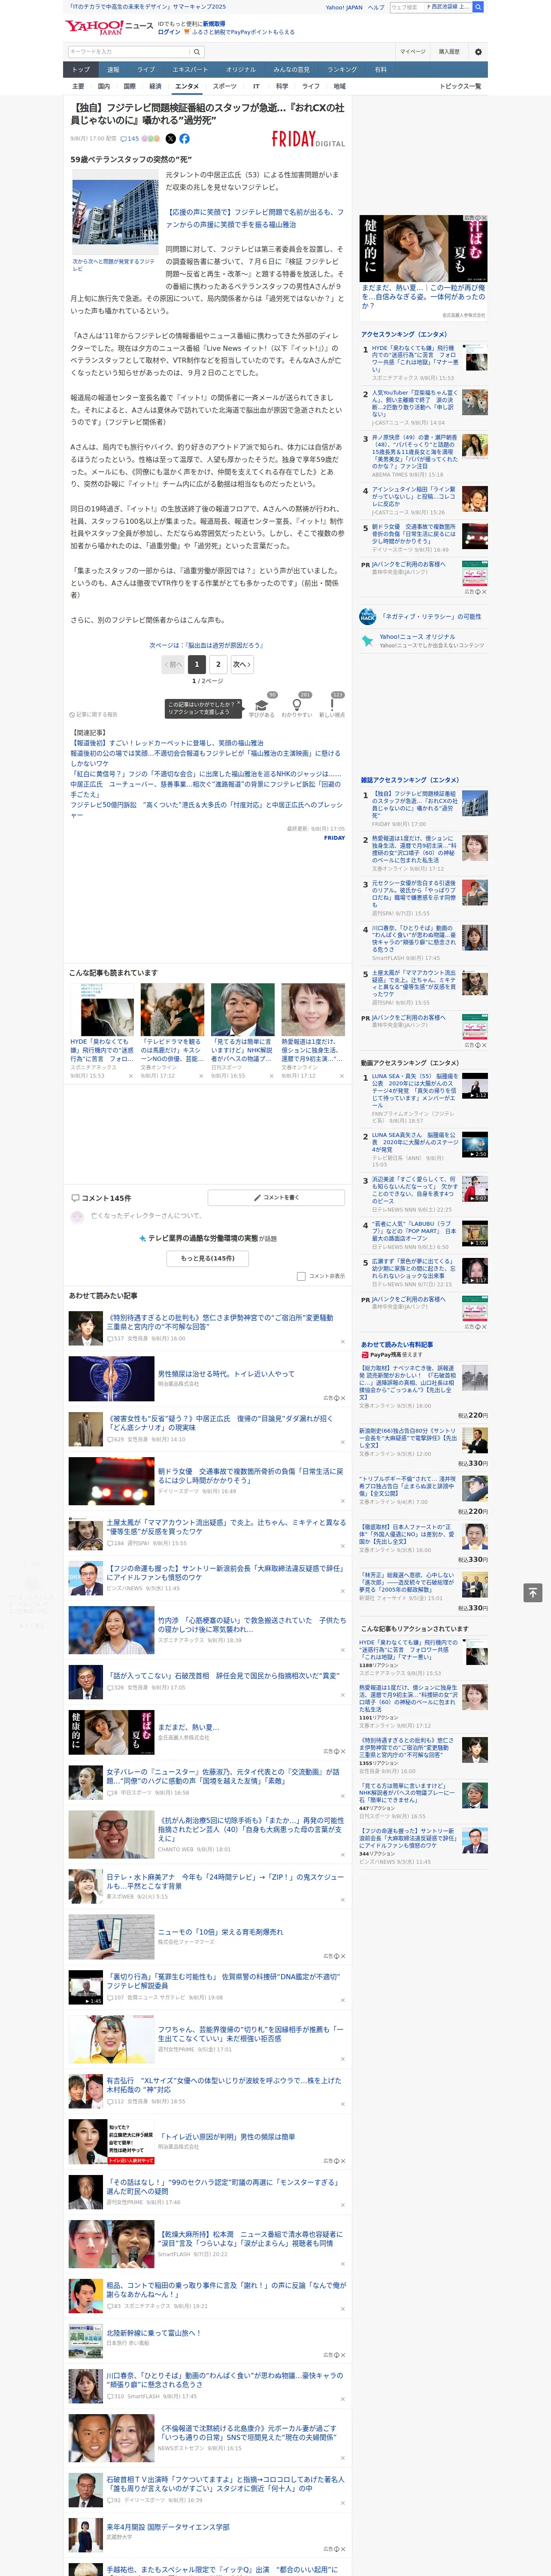Screen dimensions: 551x2576
Task: Click もっと見る(145件) comments button
Action: click(208, 1258)
